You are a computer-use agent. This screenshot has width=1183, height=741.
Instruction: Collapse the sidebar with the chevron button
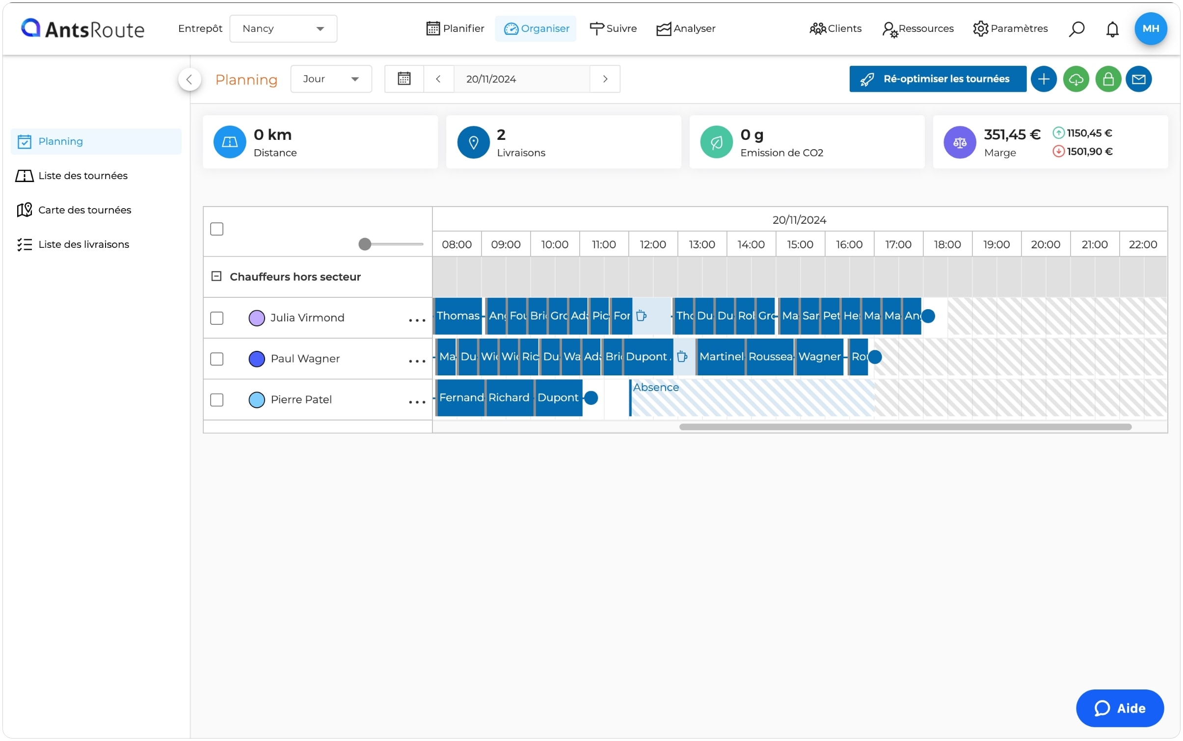coord(189,79)
